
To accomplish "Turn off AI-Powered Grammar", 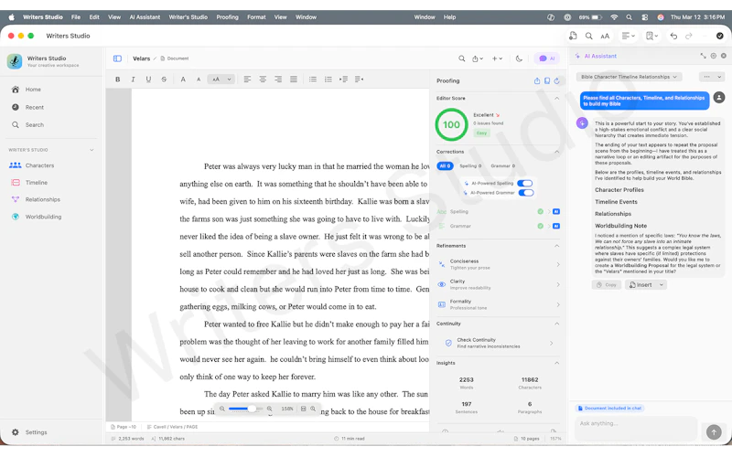I will [x=525, y=193].
